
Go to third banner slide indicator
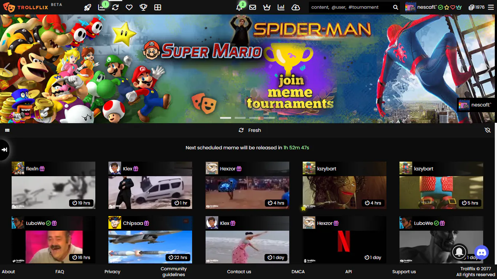click(x=255, y=118)
